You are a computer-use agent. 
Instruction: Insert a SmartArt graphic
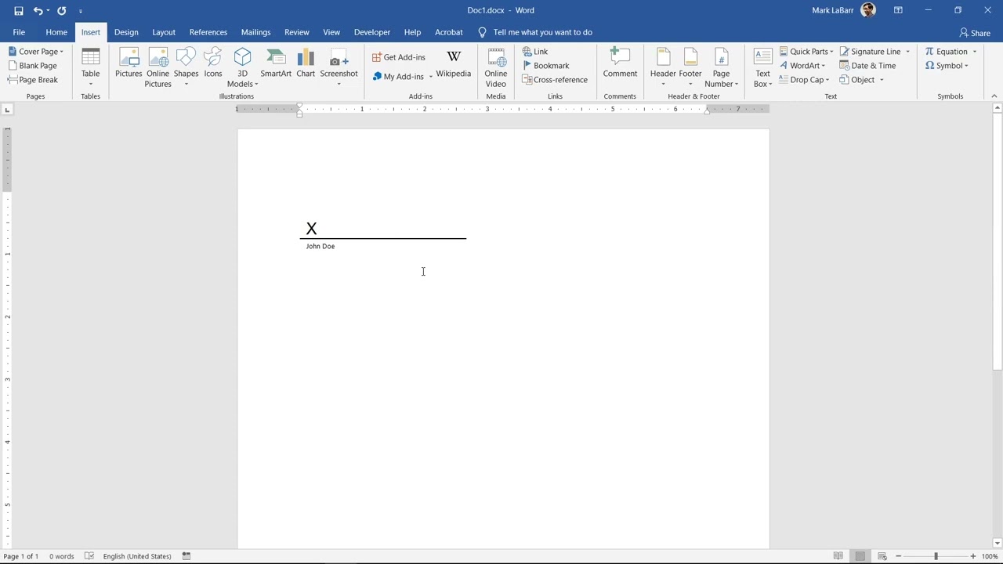click(276, 63)
